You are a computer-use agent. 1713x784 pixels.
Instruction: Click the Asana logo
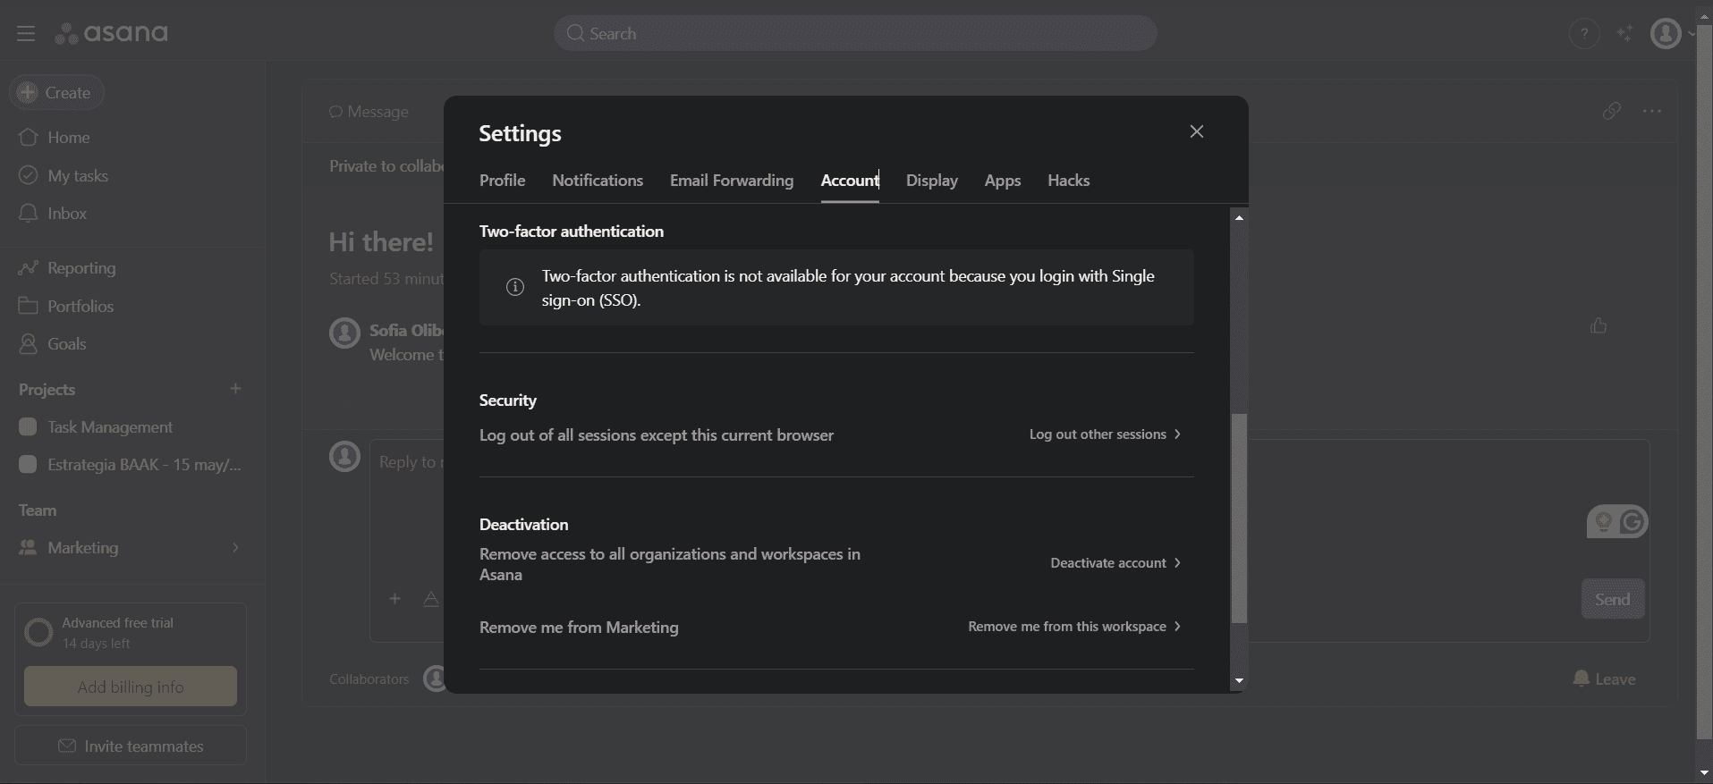112,33
